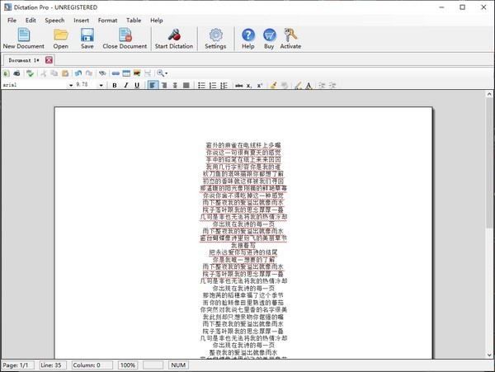Click the export document icon in small toolbar
This screenshot has width=495, height=372.
click(6, 73)
